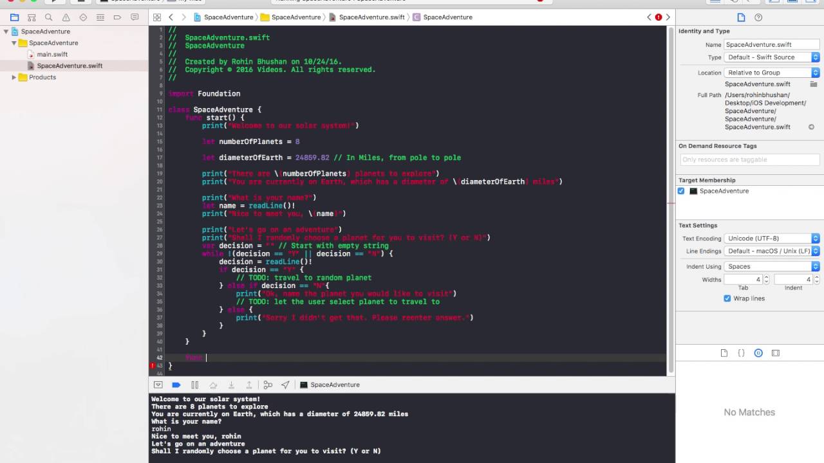The image size is (824, 463).
Task: Show Media library icon
Action: click(776, 353)
